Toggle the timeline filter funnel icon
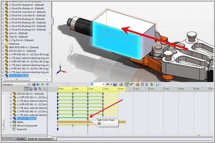 click(x=26, y=89)
